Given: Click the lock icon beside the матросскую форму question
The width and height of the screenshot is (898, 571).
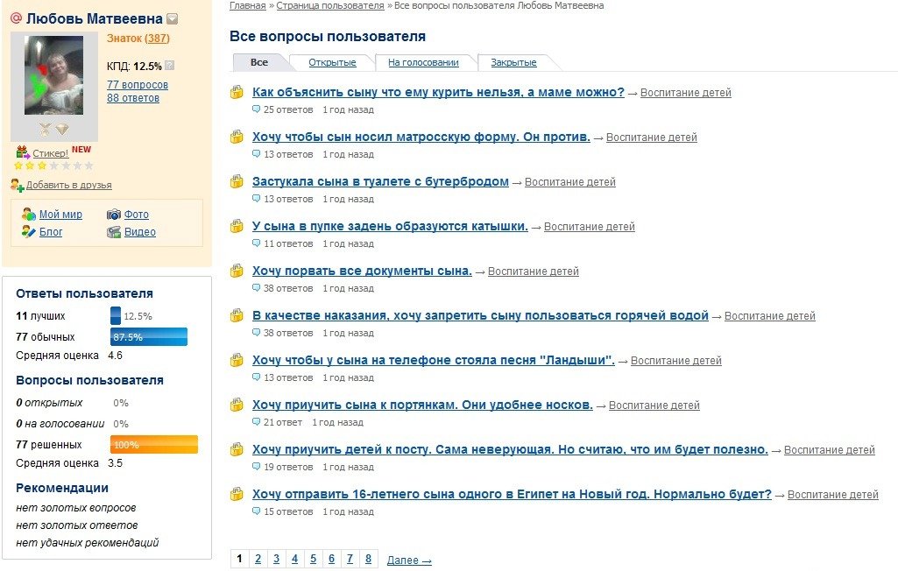Looking at the screenshot, I should (237, 137).
